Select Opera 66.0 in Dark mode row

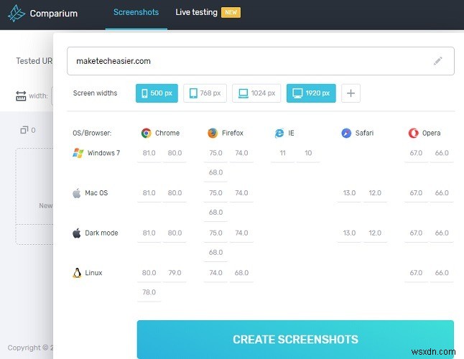[442, 233]
